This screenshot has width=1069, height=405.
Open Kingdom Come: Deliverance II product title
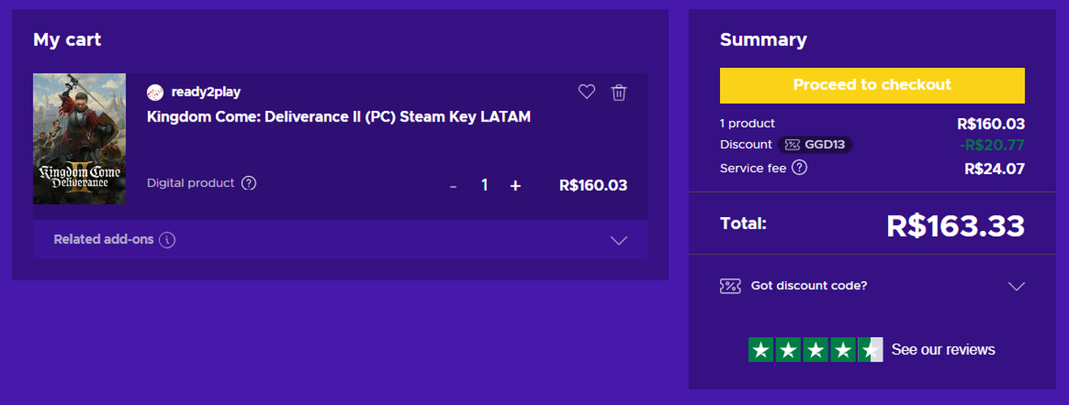coord(338,117)
